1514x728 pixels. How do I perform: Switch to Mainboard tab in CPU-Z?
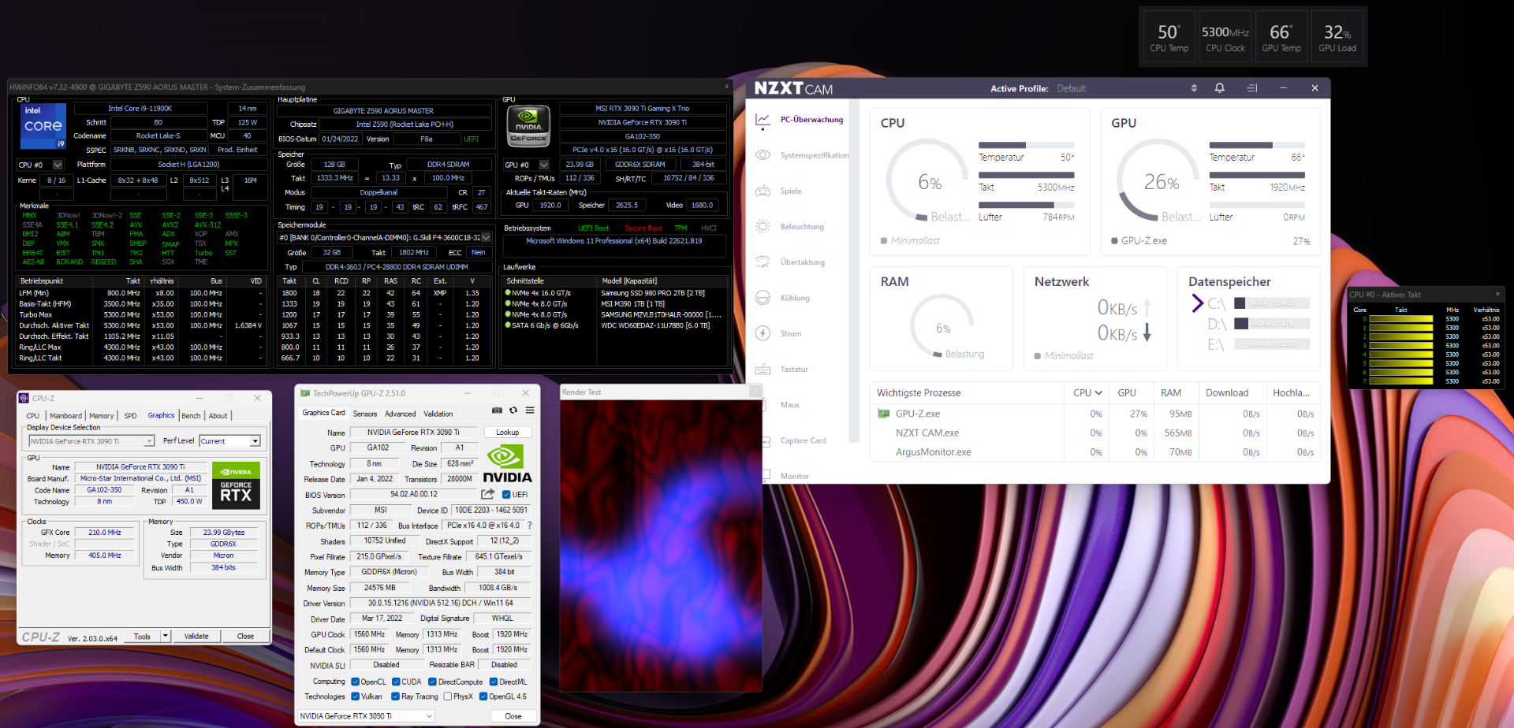[65, 416]
